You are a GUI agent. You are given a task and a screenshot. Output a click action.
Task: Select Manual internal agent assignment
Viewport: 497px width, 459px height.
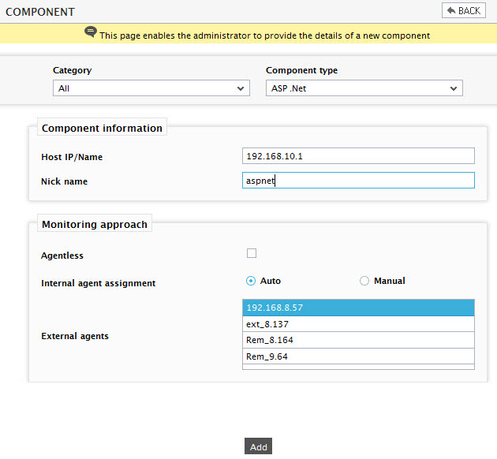click(x=364, y=281)
